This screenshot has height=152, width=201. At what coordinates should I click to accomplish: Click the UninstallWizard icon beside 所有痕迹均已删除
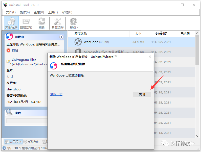[x=54, y=66]
